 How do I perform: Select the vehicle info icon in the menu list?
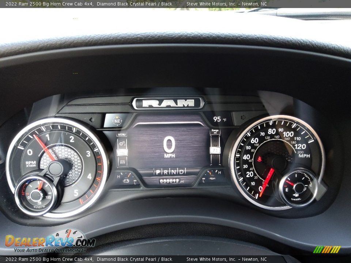pos(122,161)
